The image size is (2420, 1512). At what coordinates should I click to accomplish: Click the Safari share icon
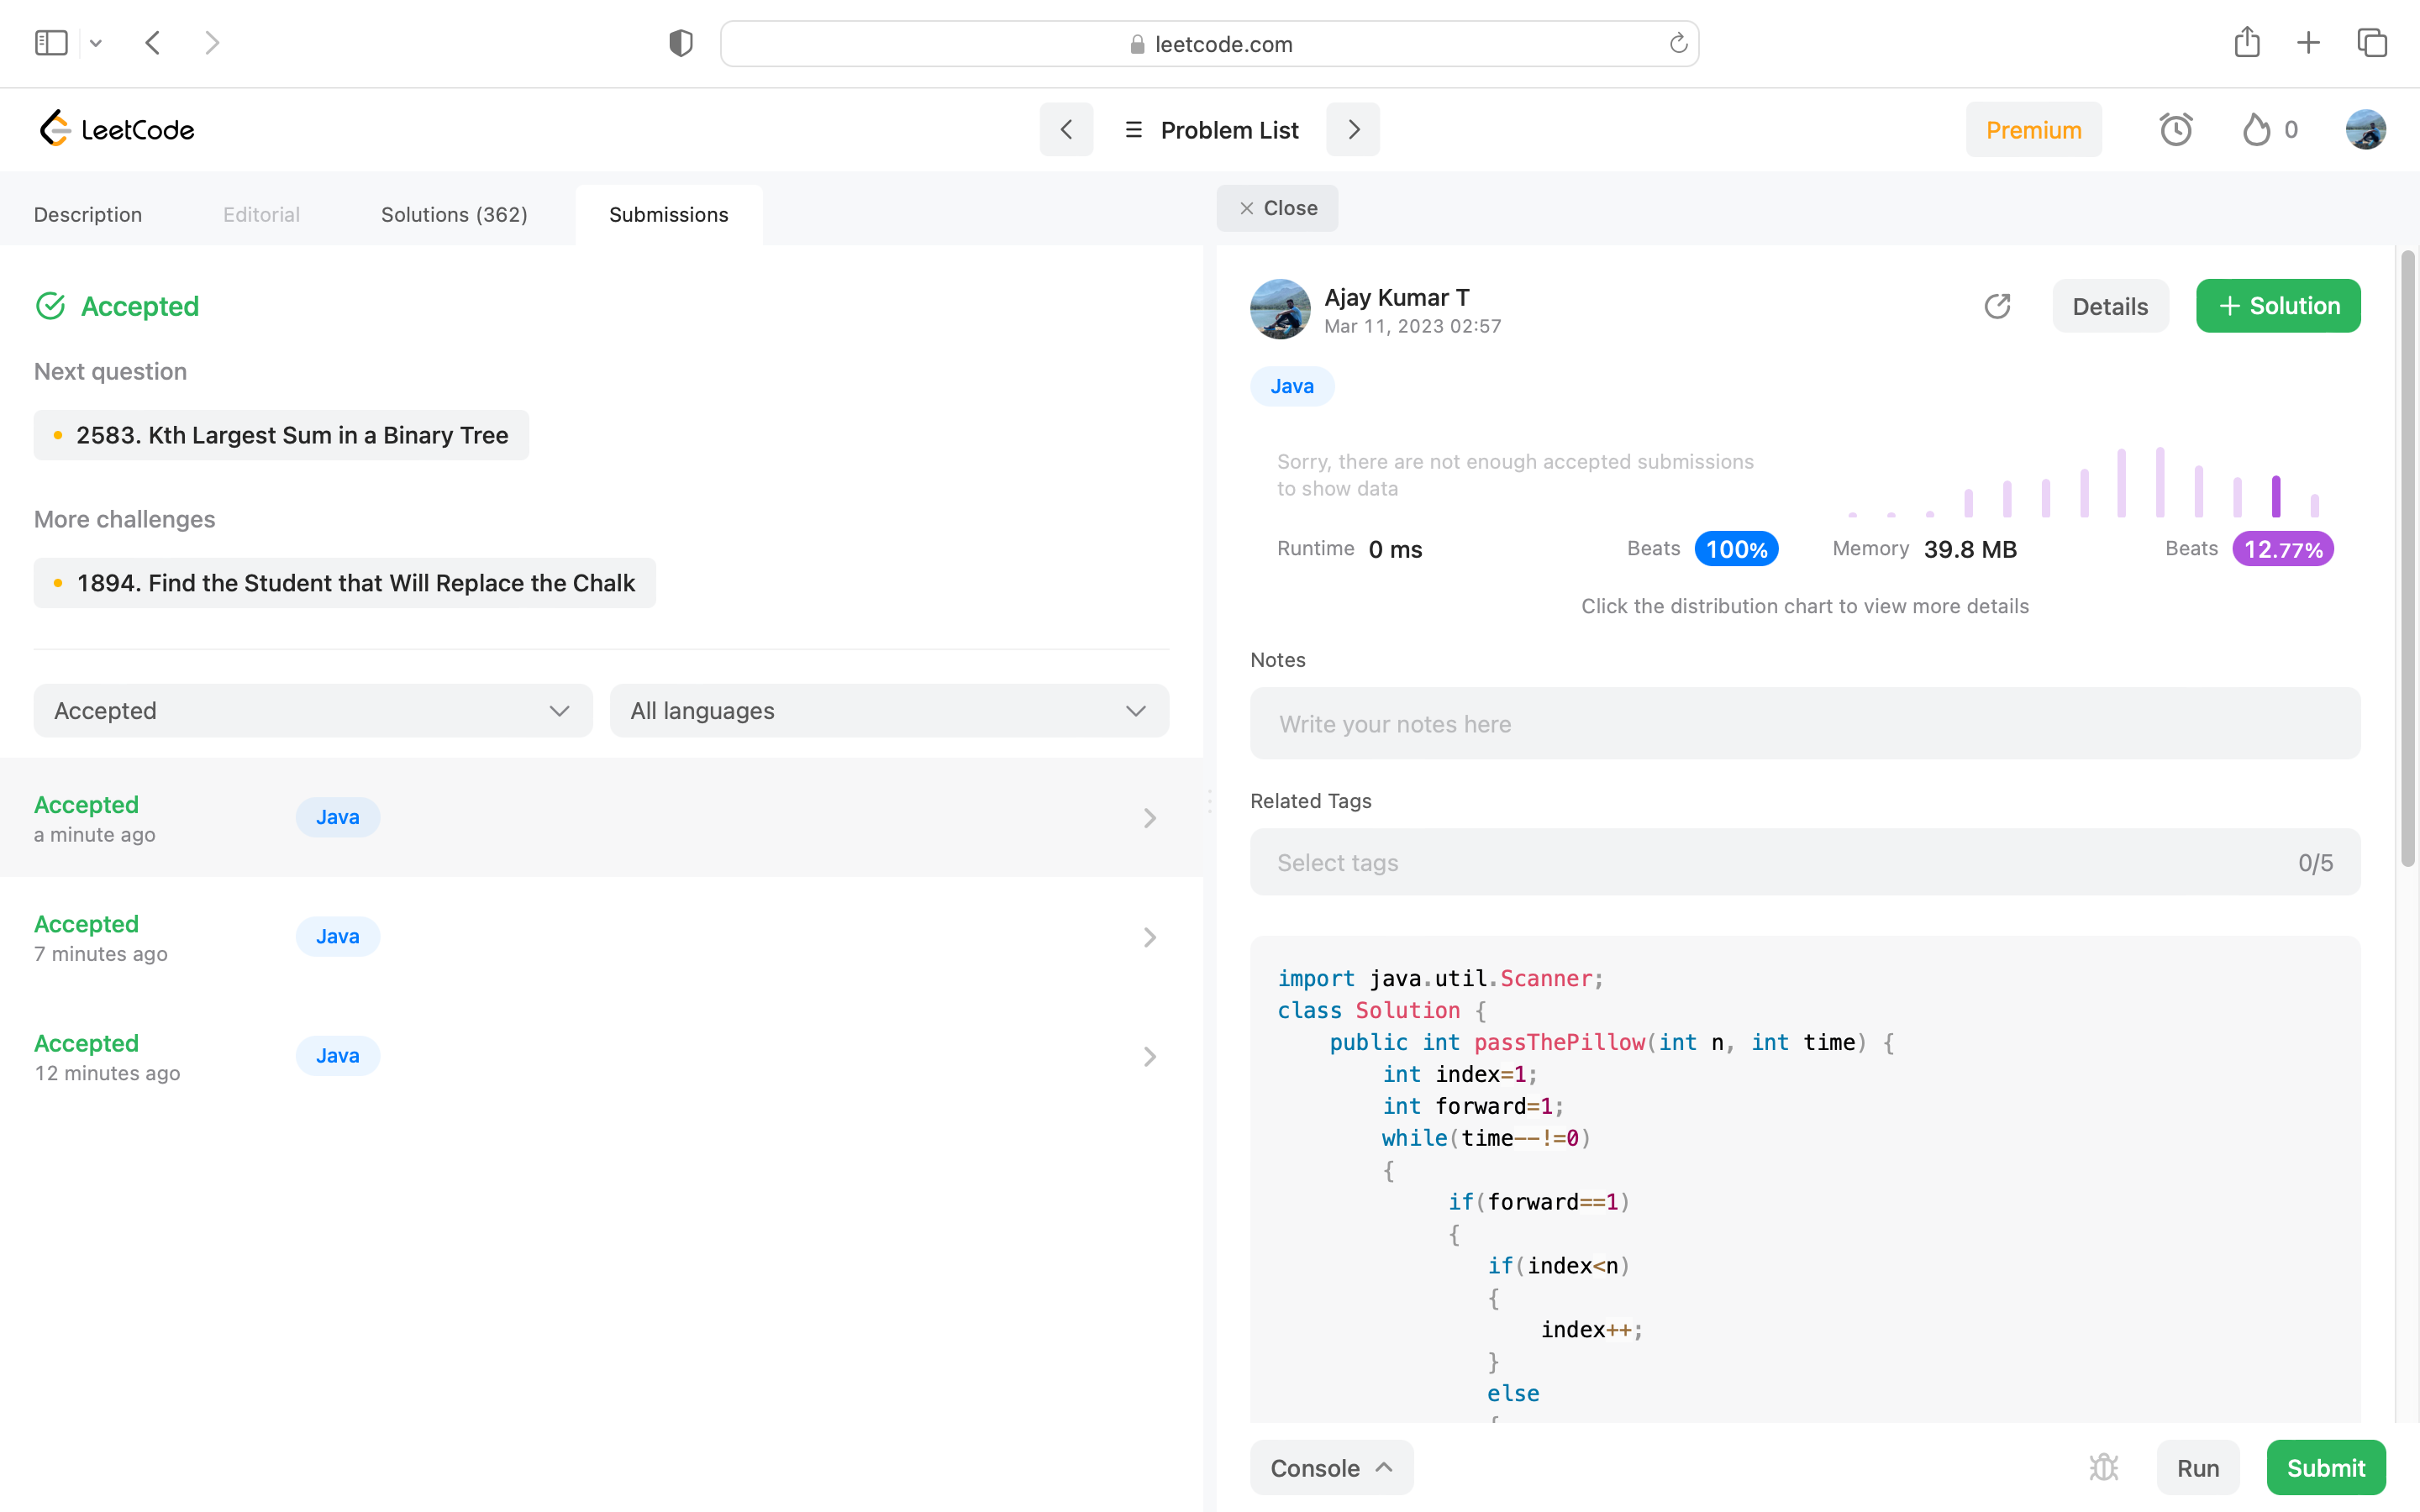pyautogui.click(x=2247, y=43)
